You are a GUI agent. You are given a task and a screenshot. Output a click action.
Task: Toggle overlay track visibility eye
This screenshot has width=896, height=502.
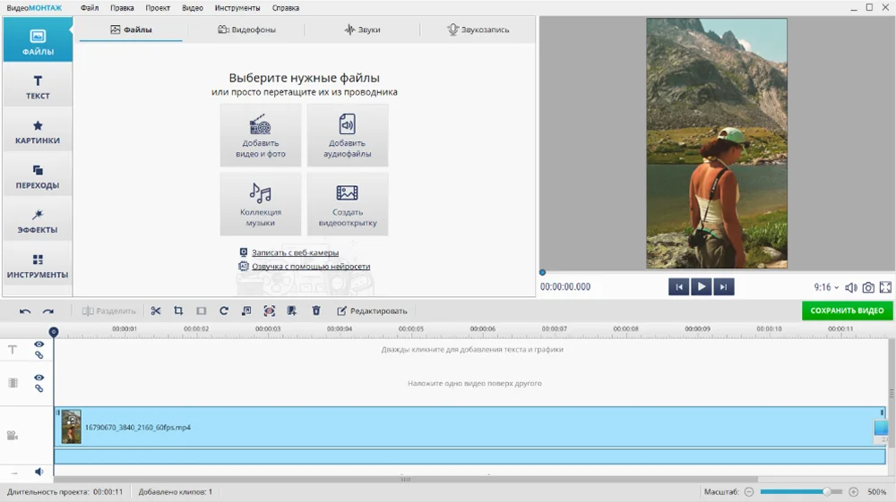(39, 378)
